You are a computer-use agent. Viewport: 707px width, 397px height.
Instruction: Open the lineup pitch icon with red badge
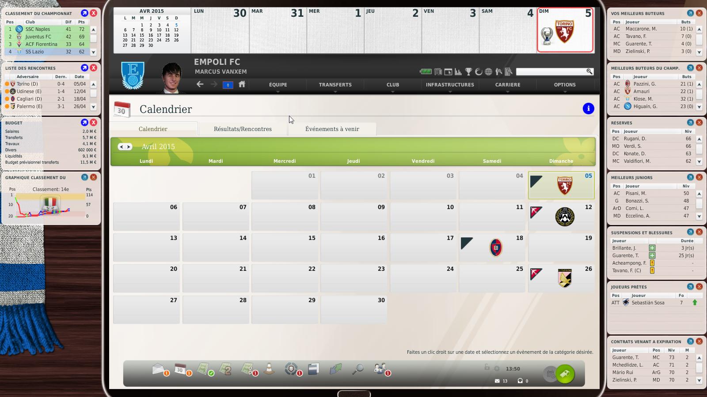247,369
